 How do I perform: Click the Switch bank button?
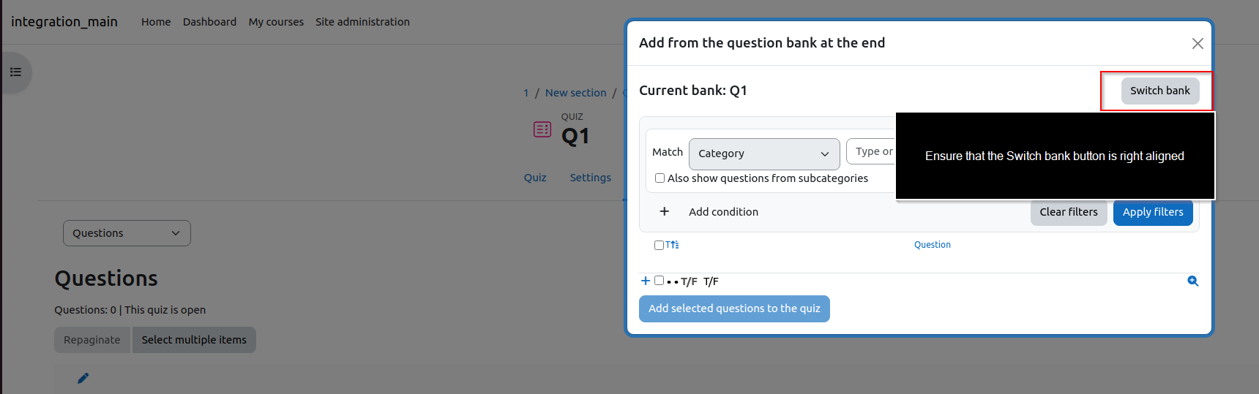(x=1160, y=91)
